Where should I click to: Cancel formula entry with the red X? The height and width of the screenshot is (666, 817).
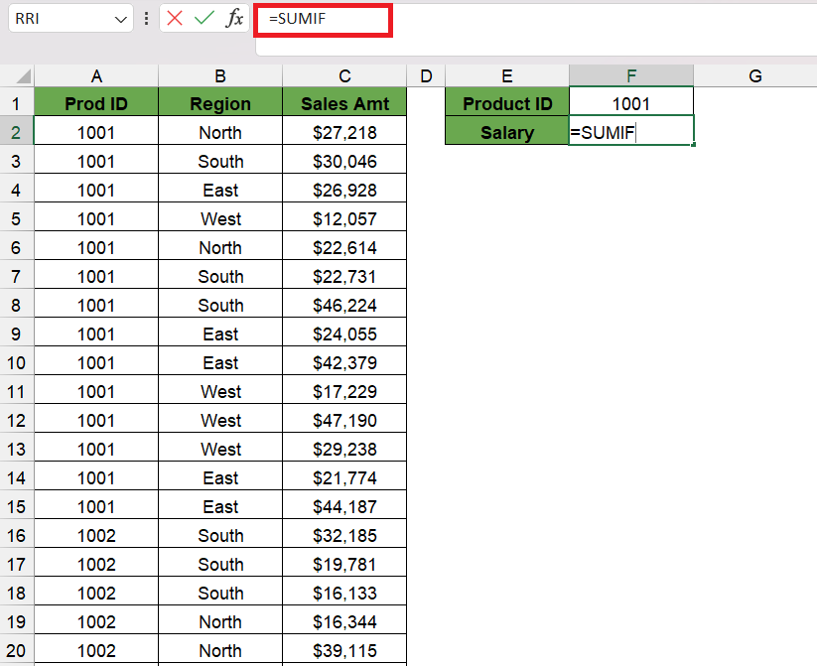click(175, 19)
